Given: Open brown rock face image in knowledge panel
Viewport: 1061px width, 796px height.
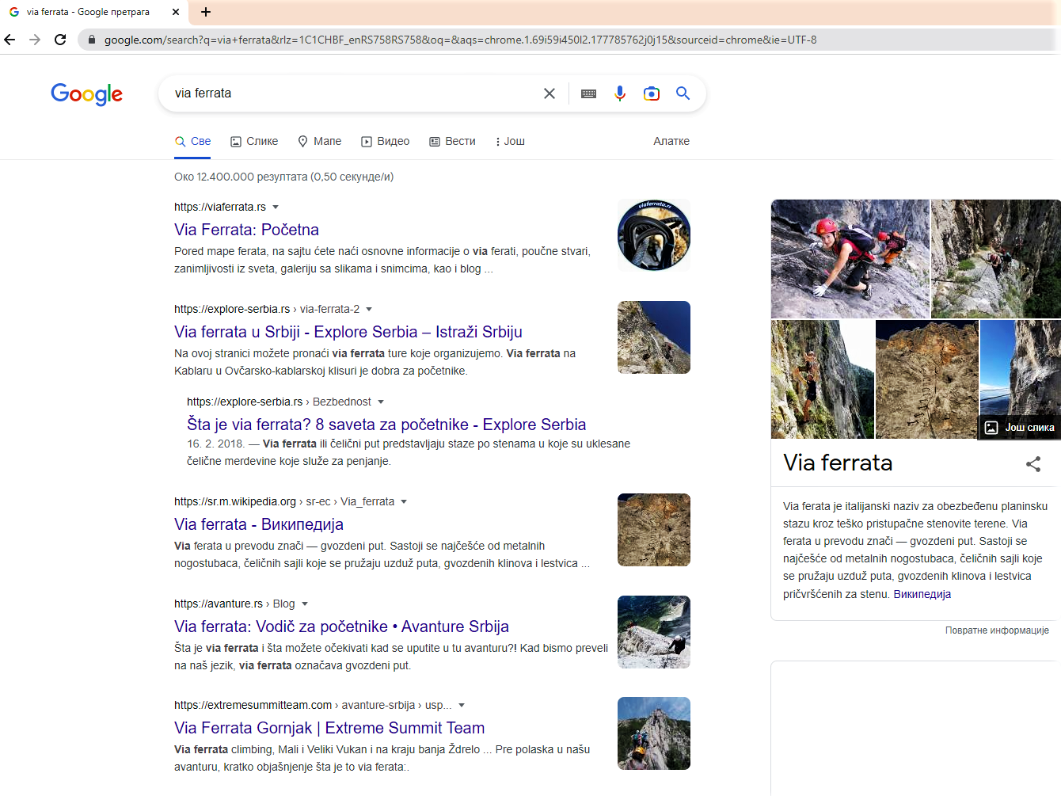Looking at the screenshot, I should coord(927,379).
